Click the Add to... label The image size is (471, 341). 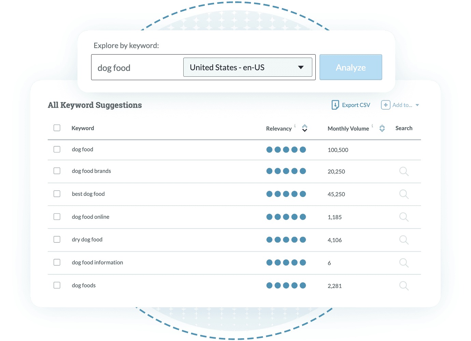click(402, 105)
